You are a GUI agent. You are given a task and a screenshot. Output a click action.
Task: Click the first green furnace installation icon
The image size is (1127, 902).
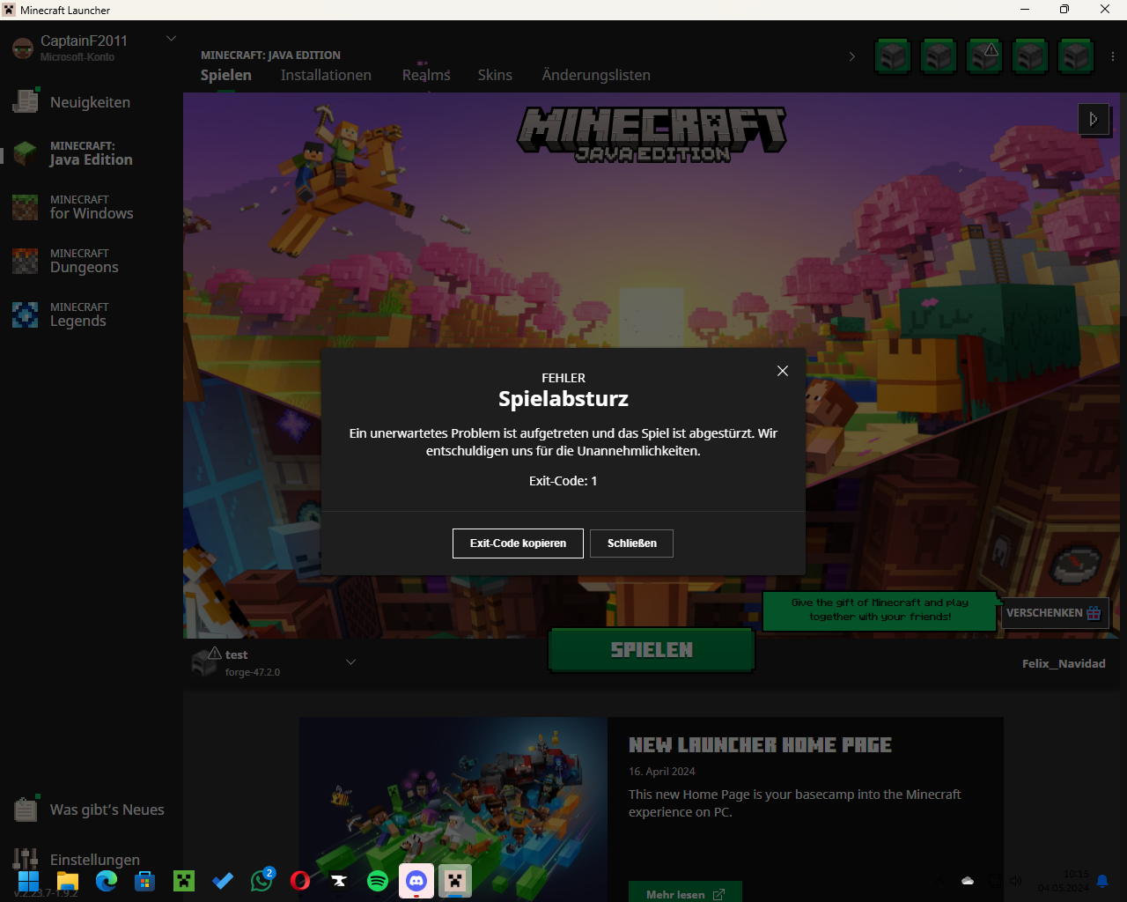pos(892,55)
